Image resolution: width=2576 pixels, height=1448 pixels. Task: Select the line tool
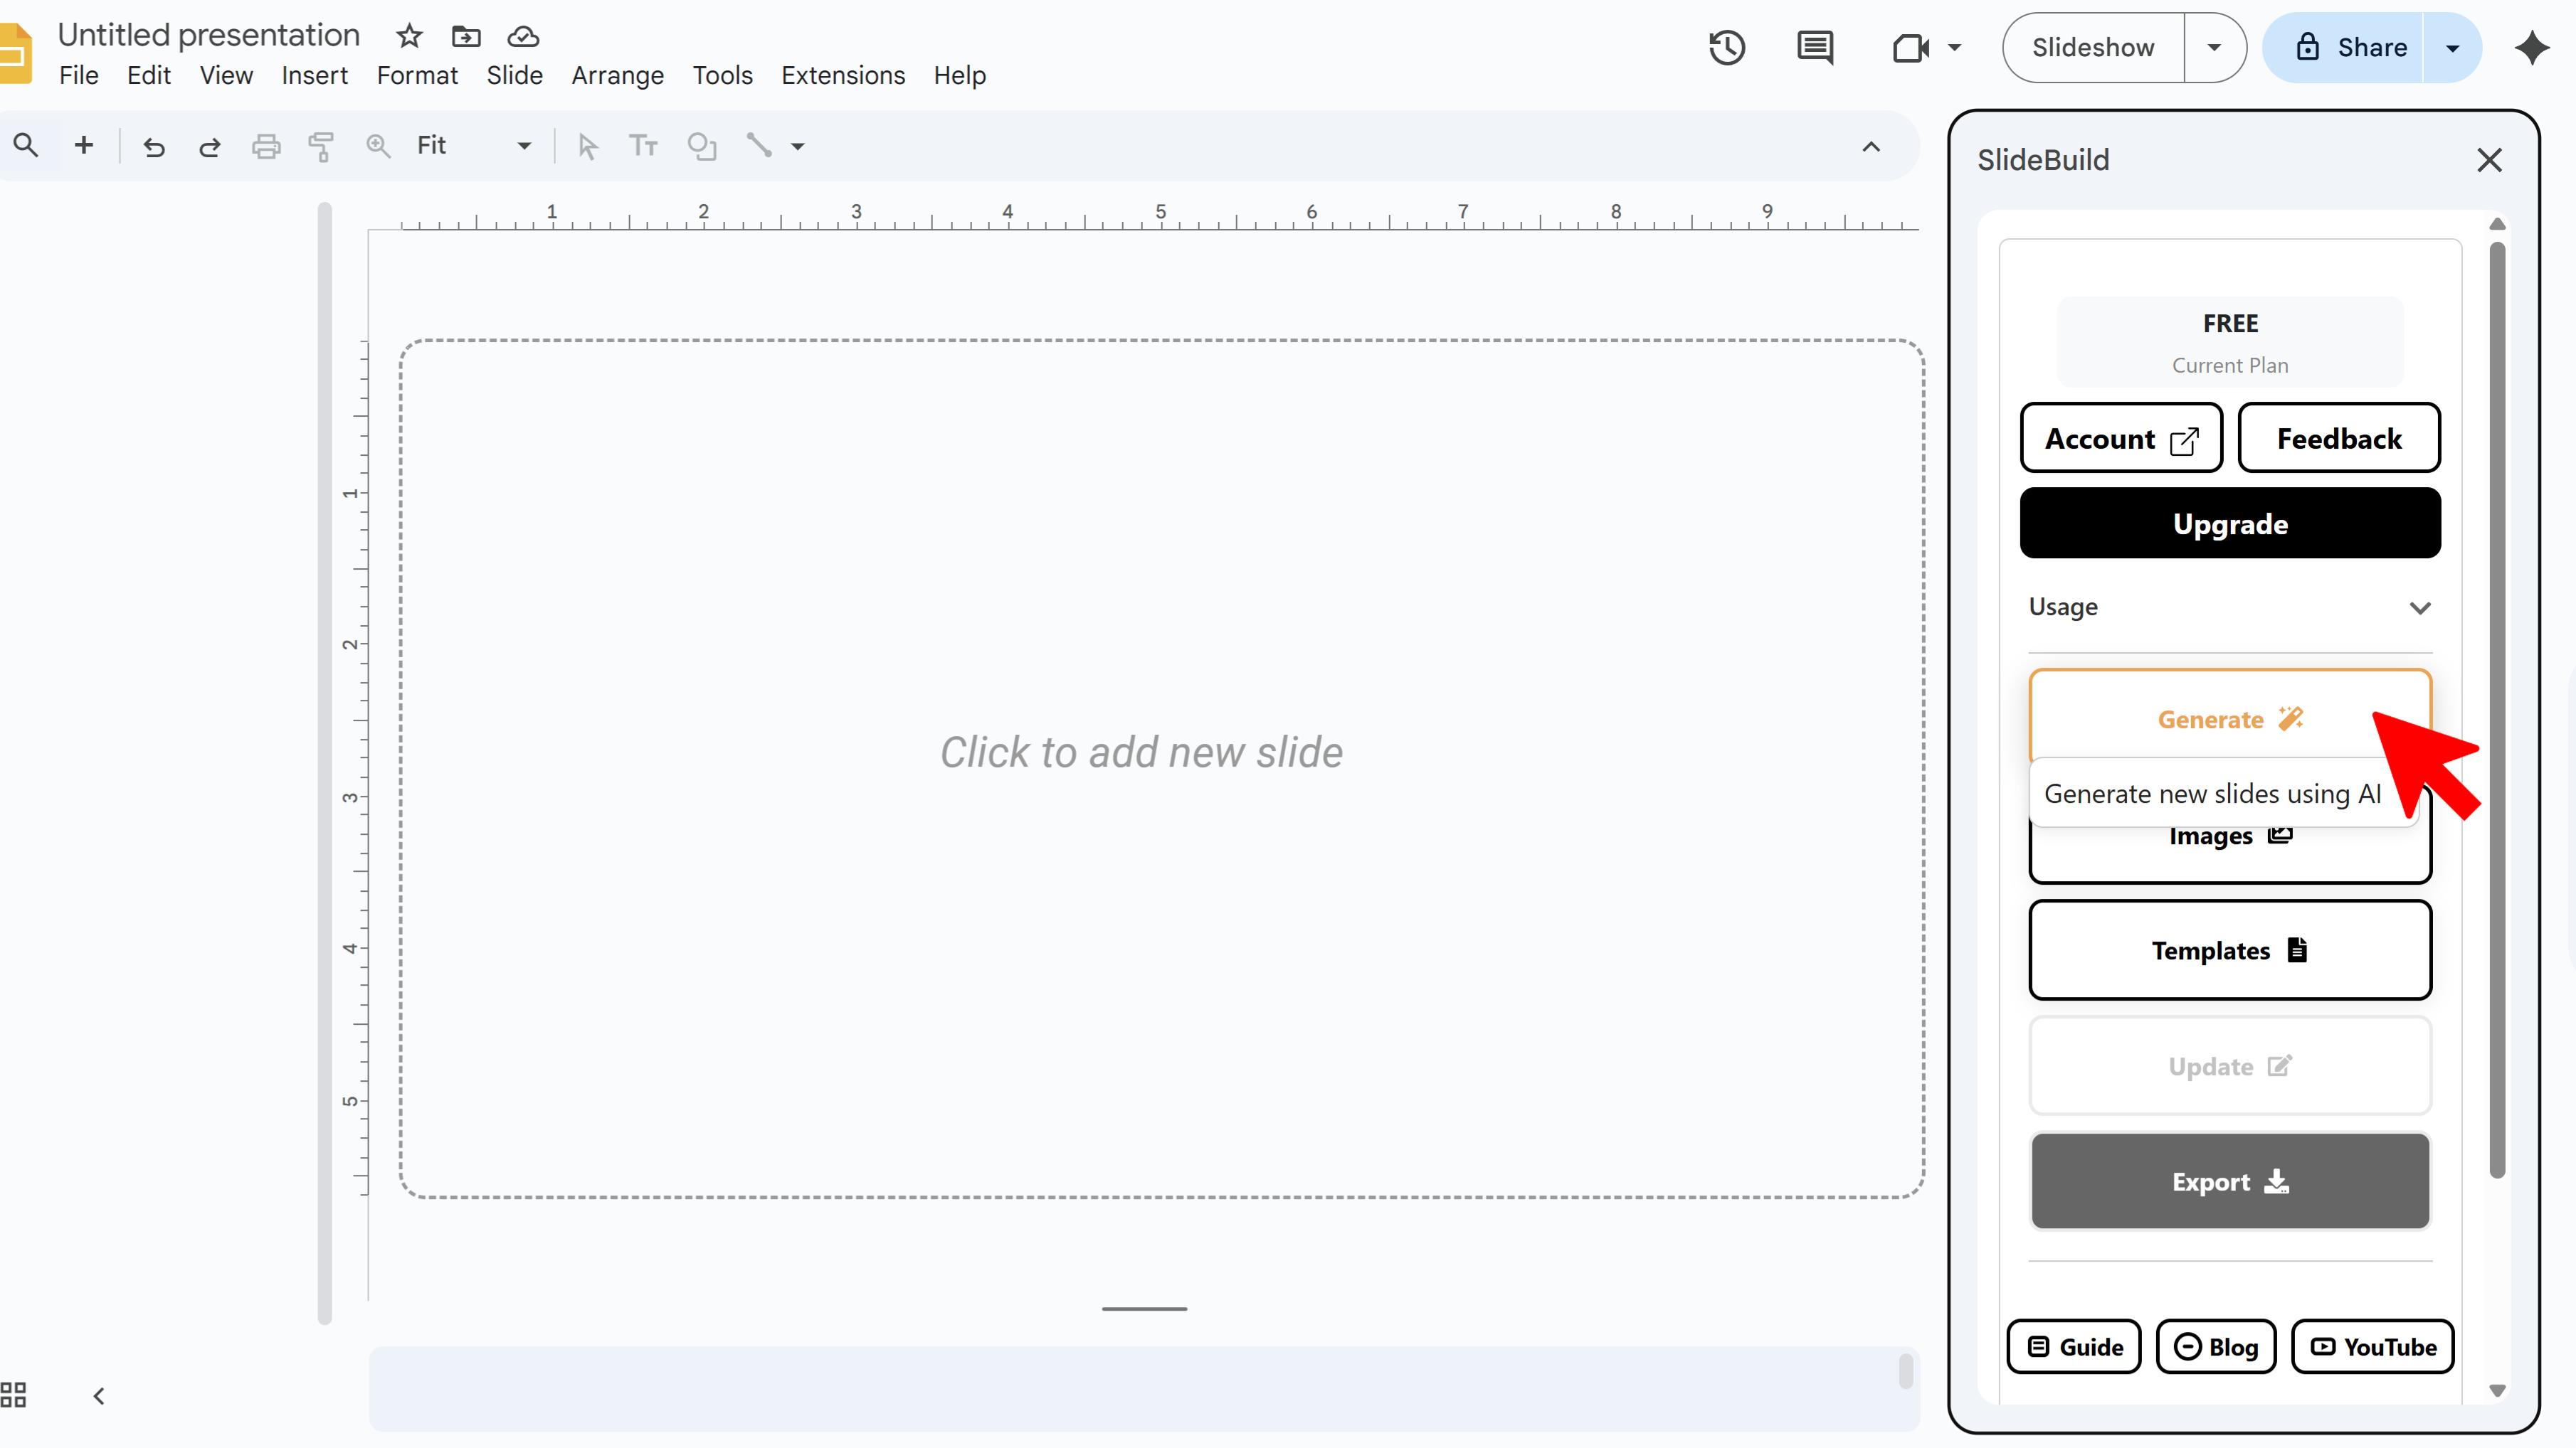[759, 146]
